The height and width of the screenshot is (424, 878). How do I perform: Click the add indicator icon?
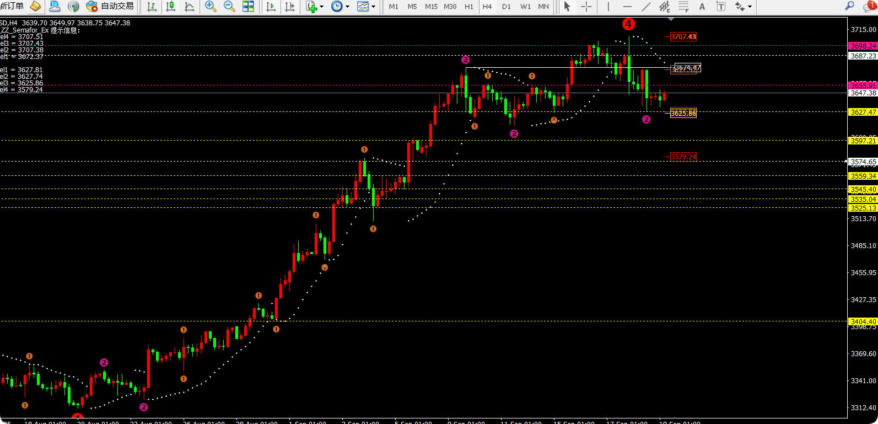coord(311,7)
